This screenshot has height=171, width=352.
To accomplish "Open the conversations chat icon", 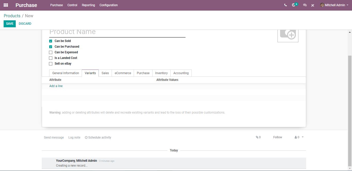I will 305,5.
